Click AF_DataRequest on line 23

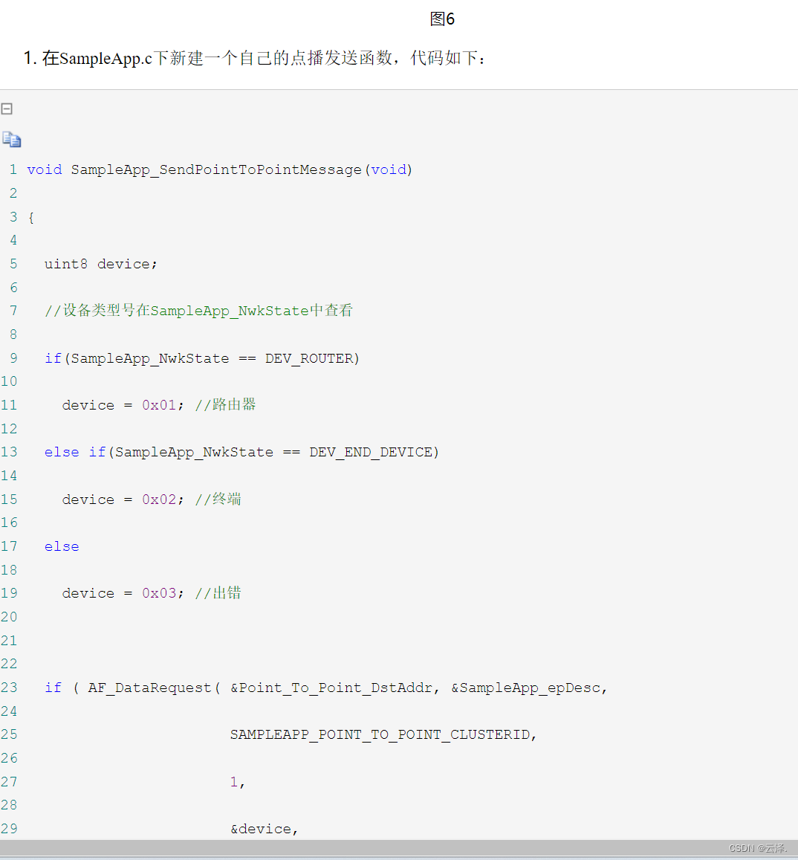click(150, 688)
